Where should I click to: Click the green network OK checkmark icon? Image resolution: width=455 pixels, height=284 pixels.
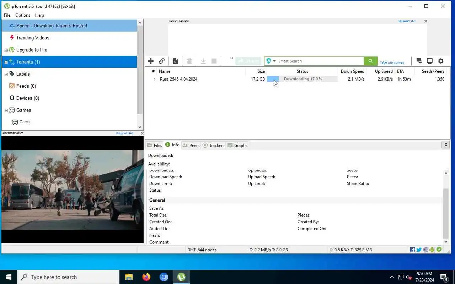(439, 250)
